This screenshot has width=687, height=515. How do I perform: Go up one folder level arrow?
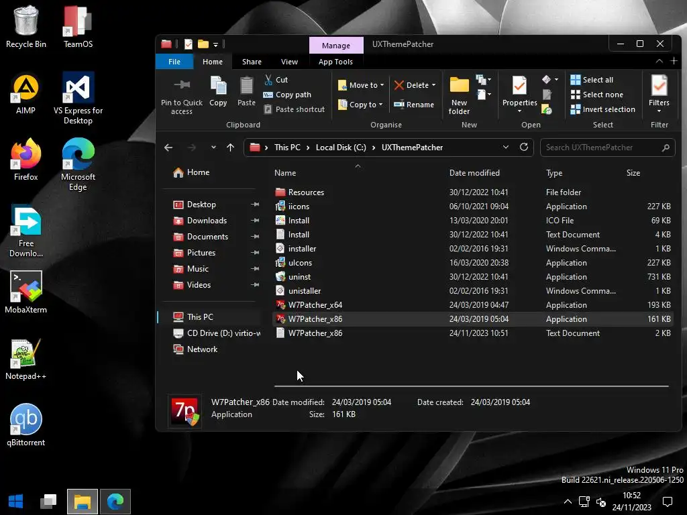coord(231,148)
